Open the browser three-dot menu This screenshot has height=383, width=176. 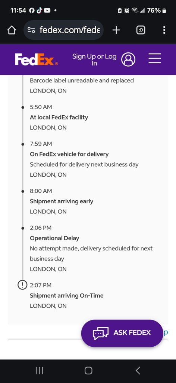tap(164, 30)
